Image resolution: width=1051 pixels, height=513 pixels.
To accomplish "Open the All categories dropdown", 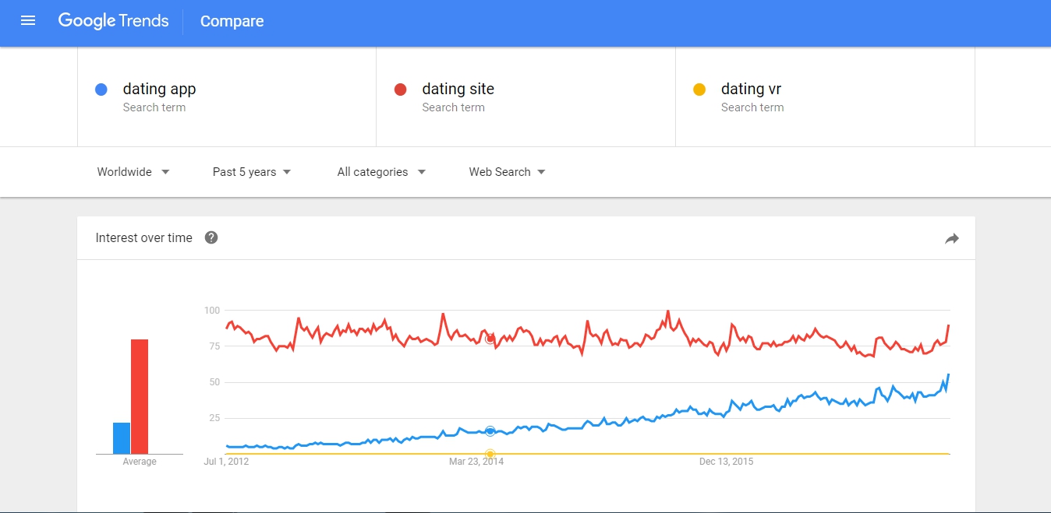I will click(x=381, y=172).
